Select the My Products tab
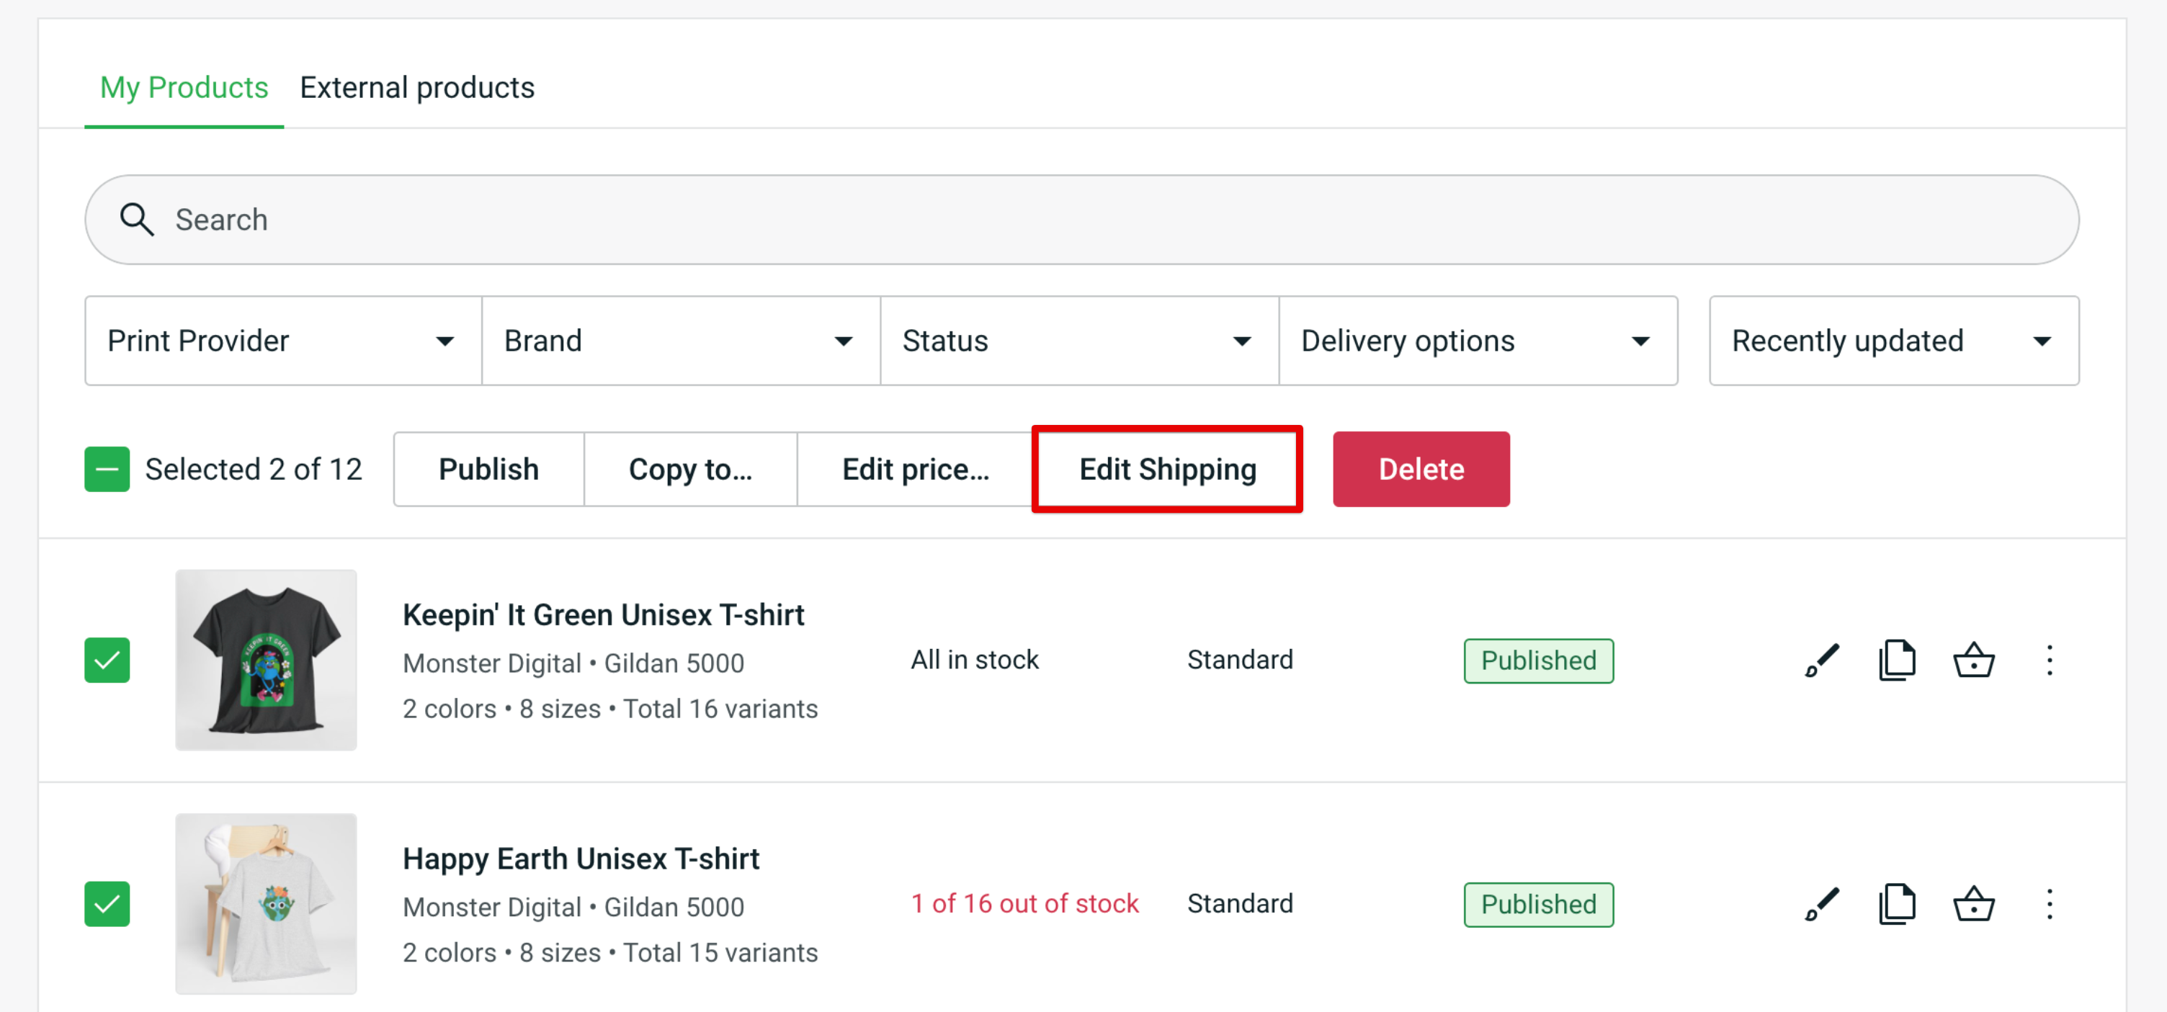The width and height of the screenshot is (2167, 1012). coord(184,86)
